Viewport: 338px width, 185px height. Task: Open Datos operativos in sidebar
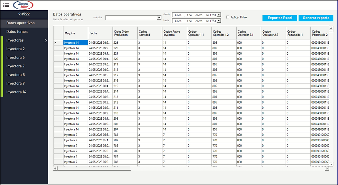pyautogui.click(x=24, y=23)
